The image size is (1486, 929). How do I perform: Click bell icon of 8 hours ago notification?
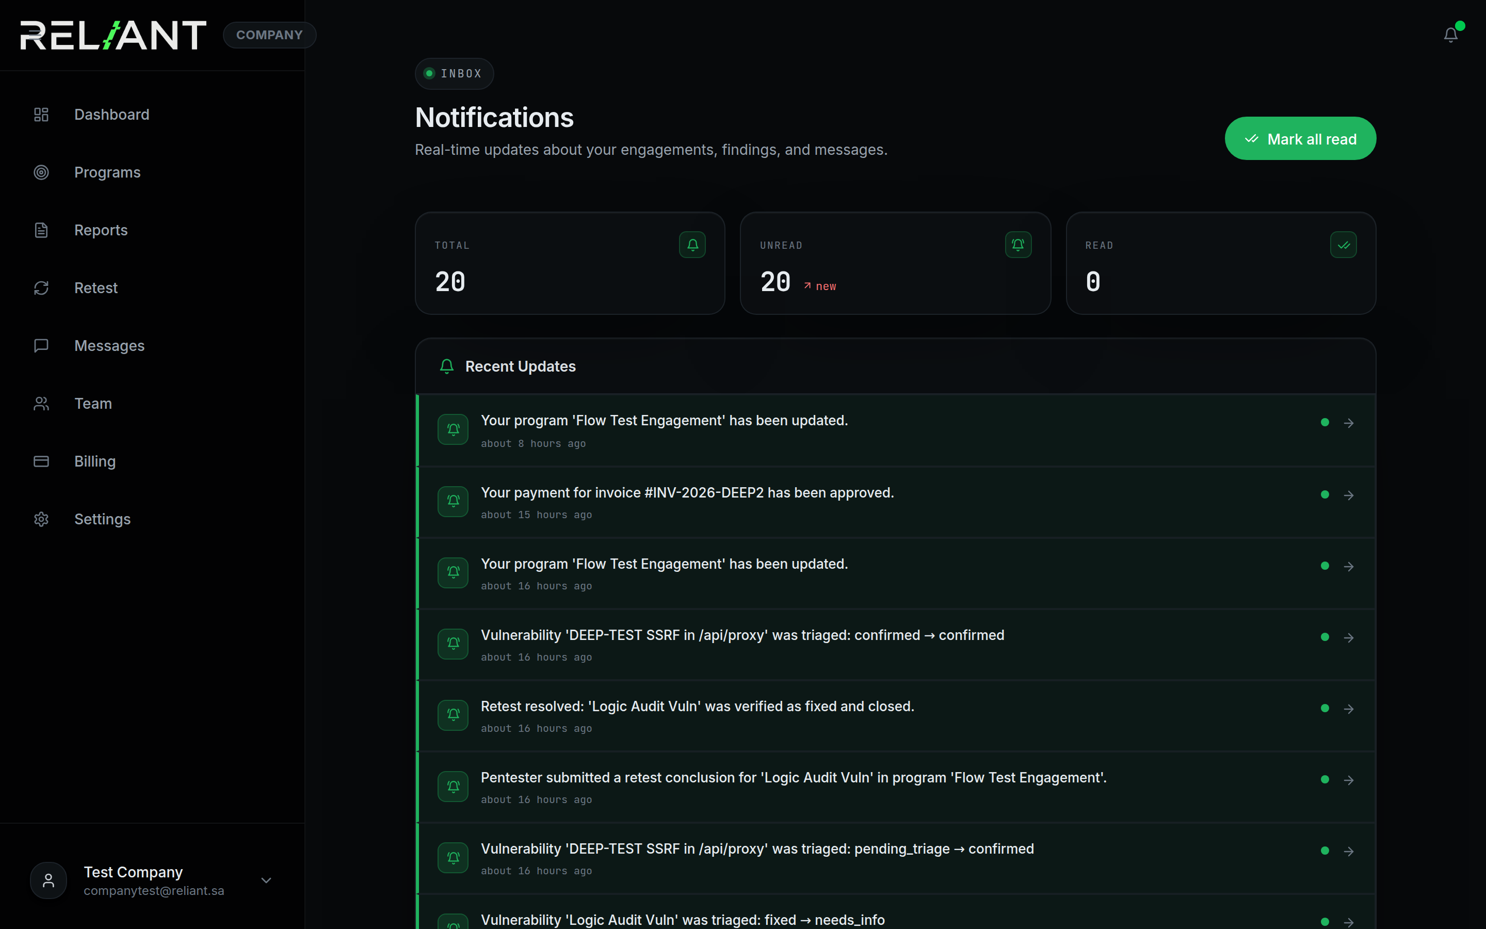[453, 429]
